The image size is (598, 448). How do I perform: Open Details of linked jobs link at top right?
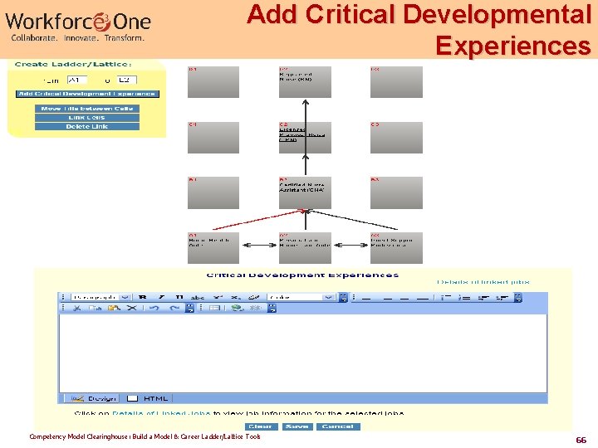tap(483, 282)
